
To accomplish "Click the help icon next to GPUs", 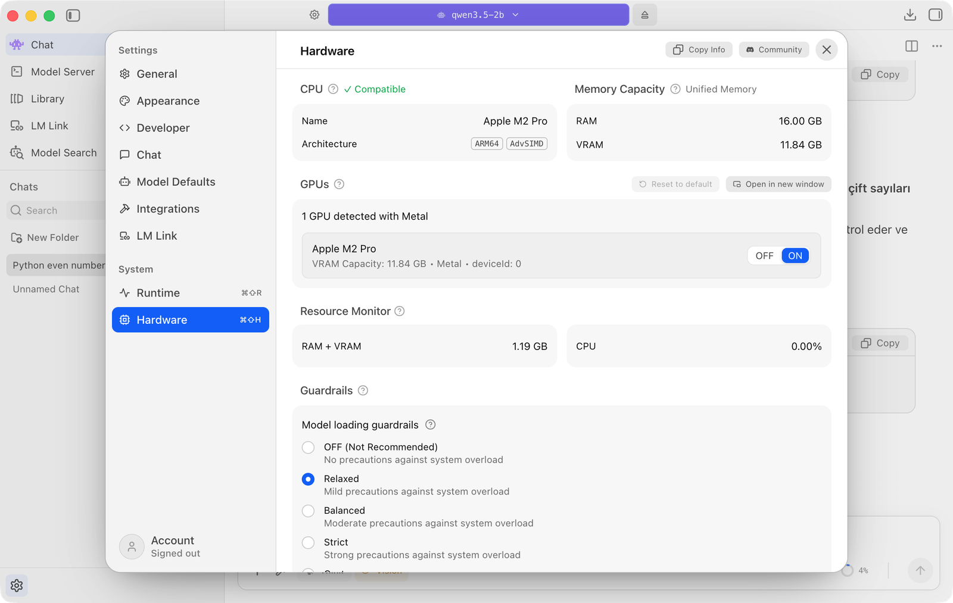I will coord(339,185).
